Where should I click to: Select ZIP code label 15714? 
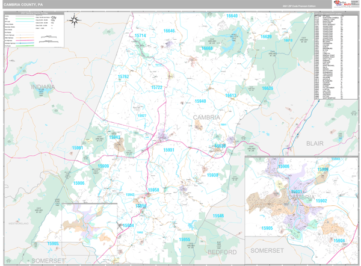click(x=140, y=36)
